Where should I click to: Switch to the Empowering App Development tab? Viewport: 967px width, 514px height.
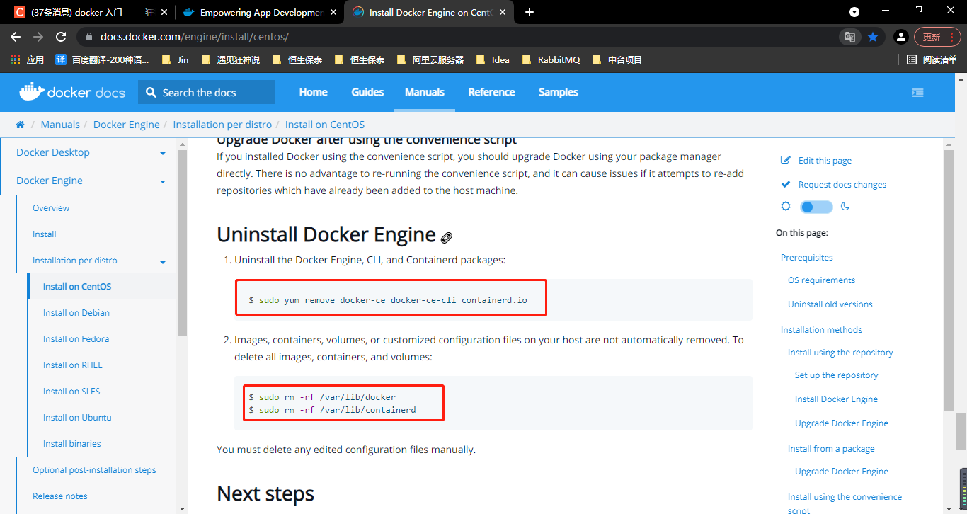[x=260, y=12]
